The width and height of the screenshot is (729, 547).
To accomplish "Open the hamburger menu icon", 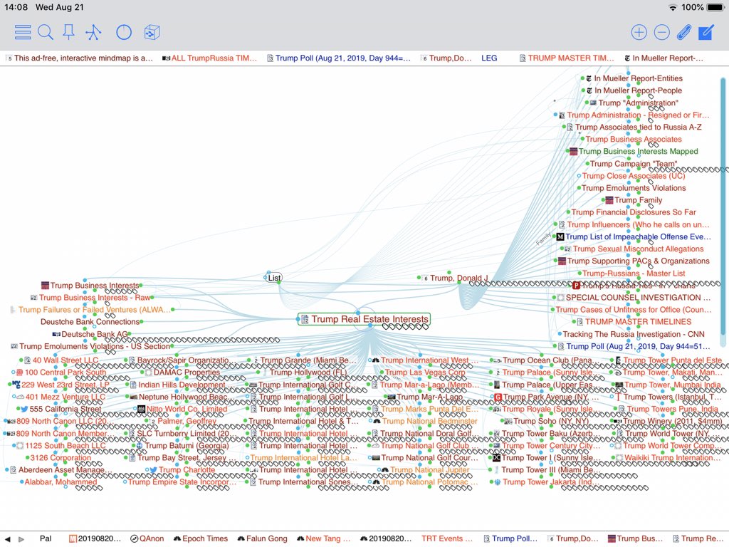I will pyautogui.click(x=23, y=32).
